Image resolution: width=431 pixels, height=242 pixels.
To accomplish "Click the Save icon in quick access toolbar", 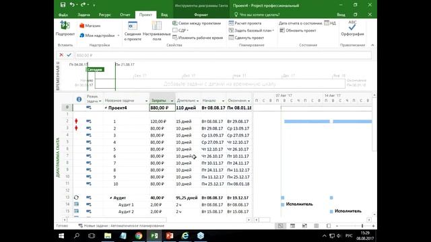I will [63, 5].
